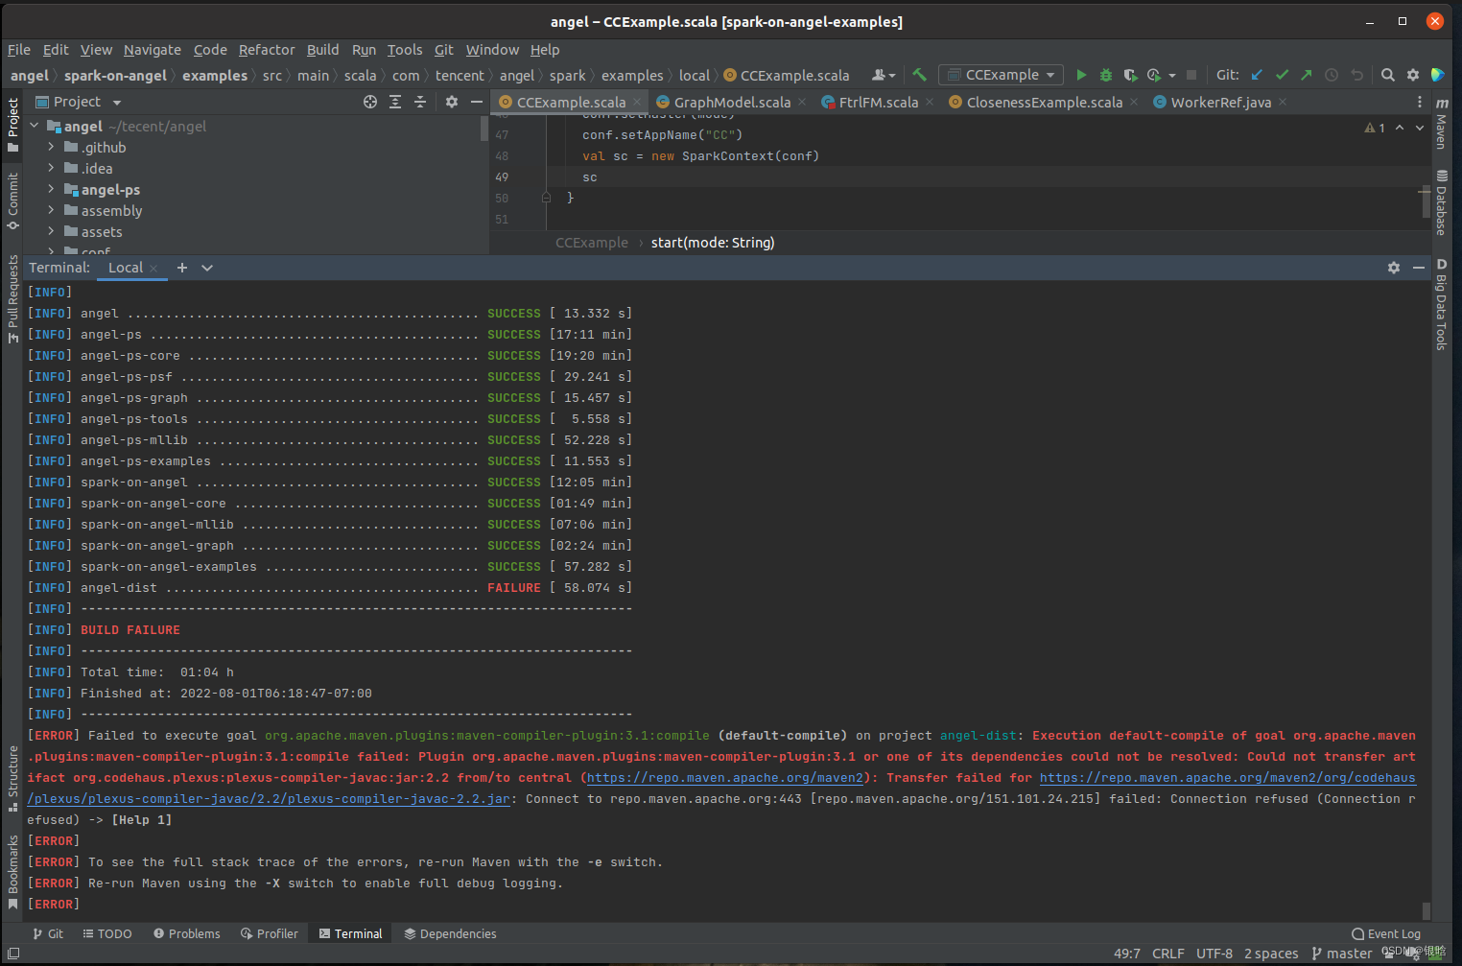Open Project panel gear options
The height and width of the screenshot is (966, 1462).
click(452, 102)
